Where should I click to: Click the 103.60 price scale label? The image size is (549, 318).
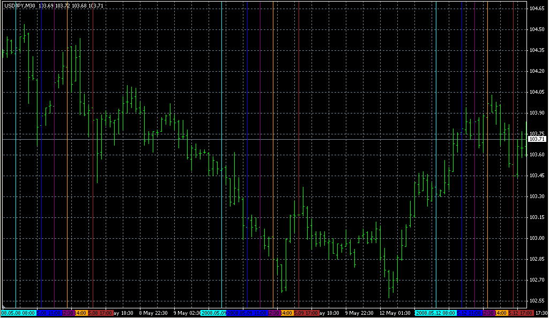pos(537,155)
